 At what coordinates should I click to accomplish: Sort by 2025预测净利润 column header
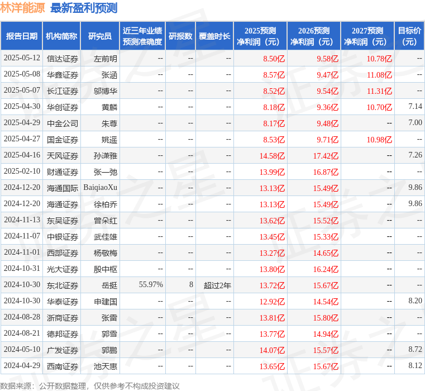(260, 36)
